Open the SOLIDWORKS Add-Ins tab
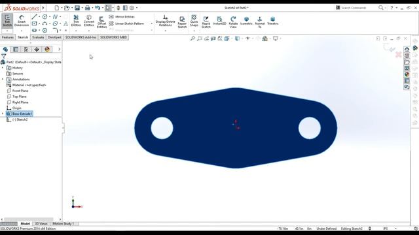 pos(81,37)
